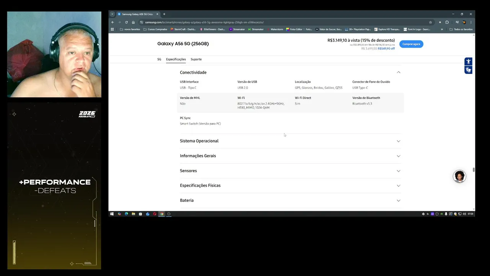
Task: Open a new browser tab
Action: [x=164, y=14]
